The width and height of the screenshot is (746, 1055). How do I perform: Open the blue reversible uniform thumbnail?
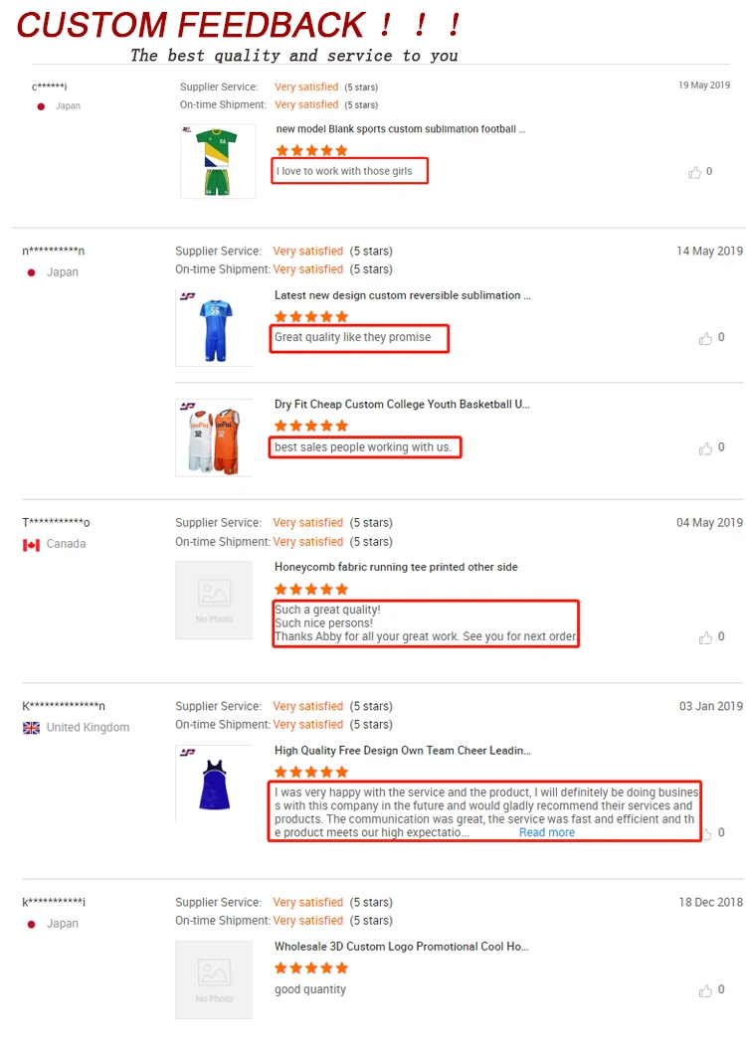click(x=214, y=329)
